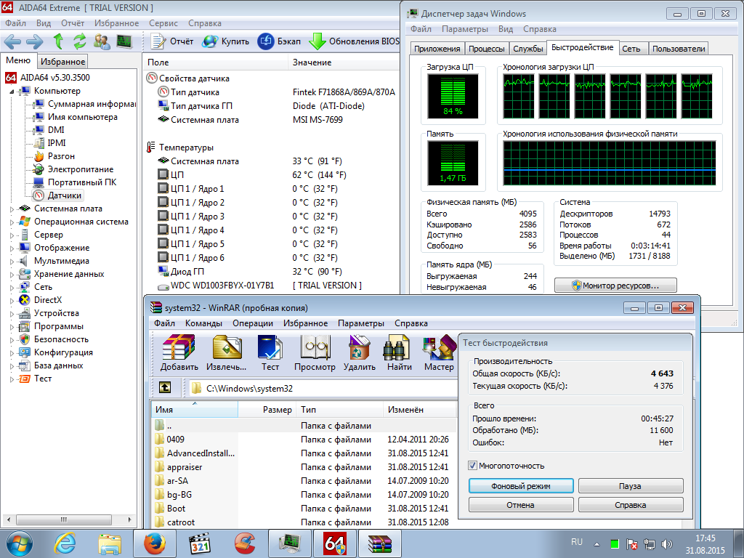Open Firefox from the taskbar
744x558 pixels.
pyautogui.click(x=154, y=543)
